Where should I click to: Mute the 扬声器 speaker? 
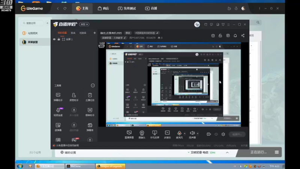[192, 134]
